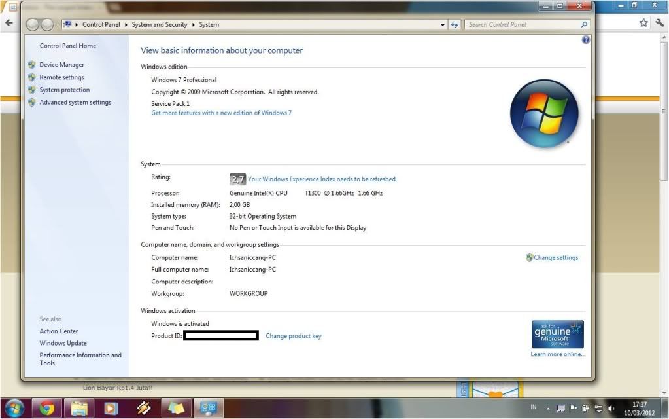Click System in the breadcrumb path
Screen dimensions: 669x419
209,25
